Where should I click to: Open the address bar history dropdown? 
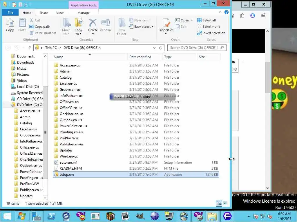(x=154, y=48)
